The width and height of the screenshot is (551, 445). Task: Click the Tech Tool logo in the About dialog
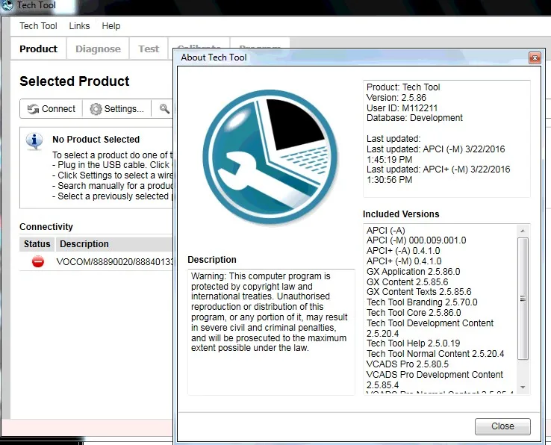pos(270,157)
